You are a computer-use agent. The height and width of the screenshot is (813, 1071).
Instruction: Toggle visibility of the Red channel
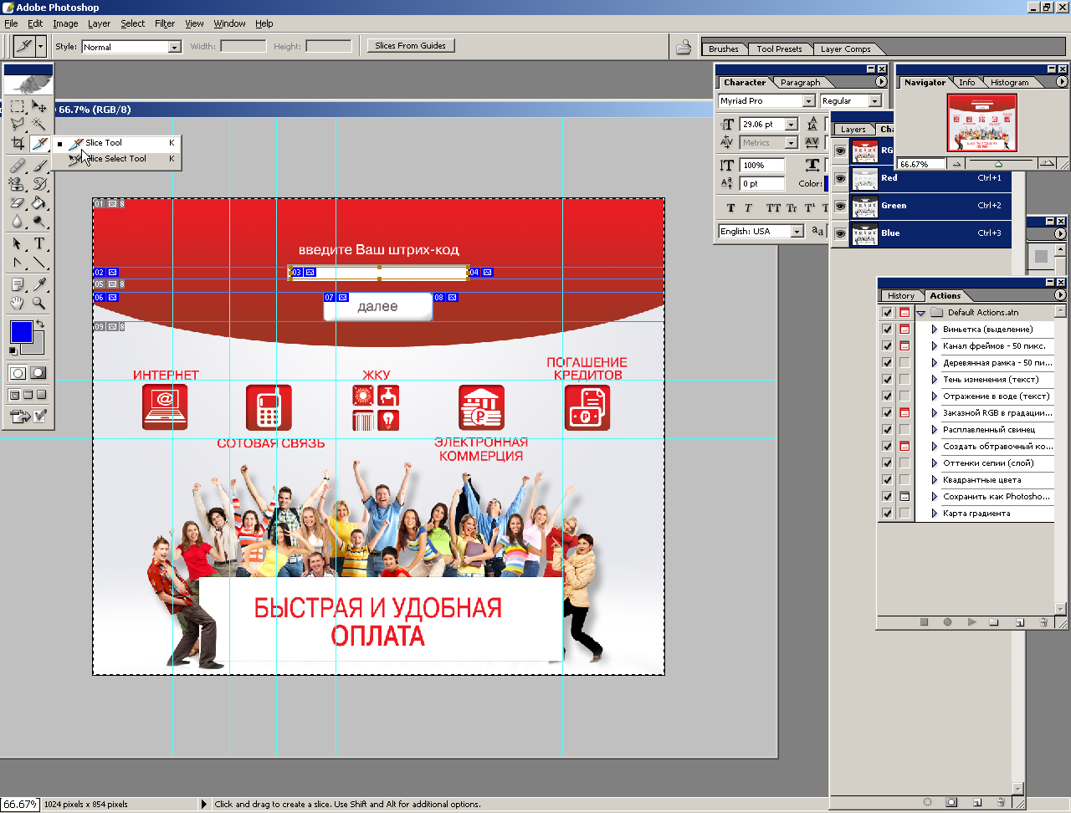click(840, 178)
